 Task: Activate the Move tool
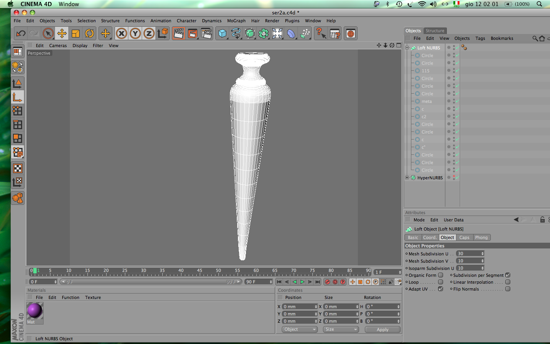click(62, 34)
